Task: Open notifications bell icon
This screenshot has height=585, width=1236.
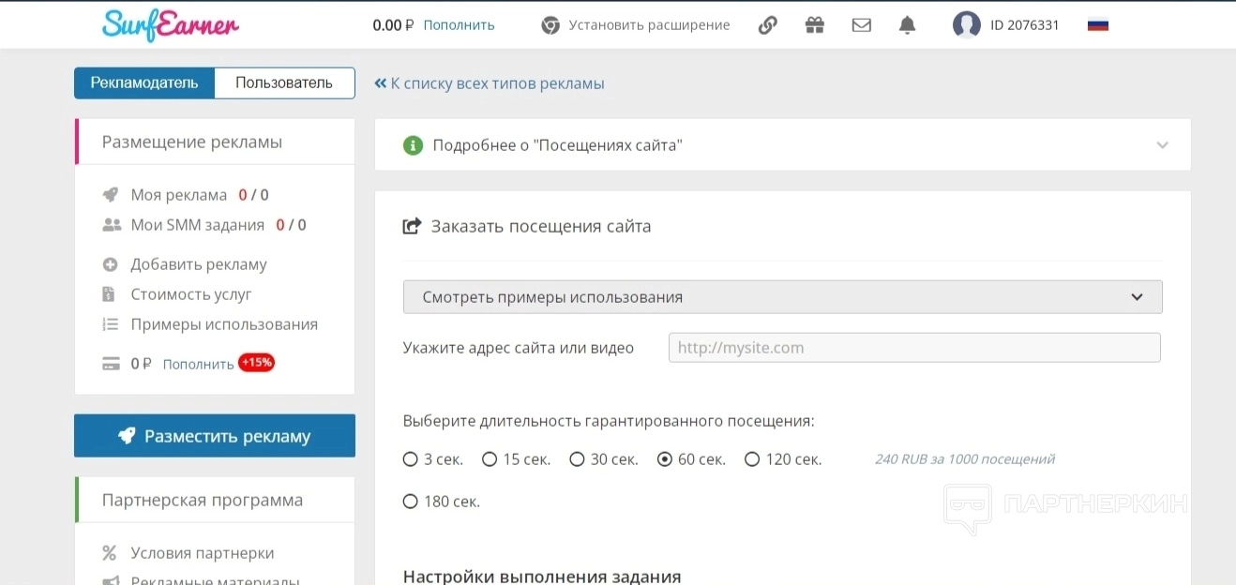Action: [x=907, y=25]
